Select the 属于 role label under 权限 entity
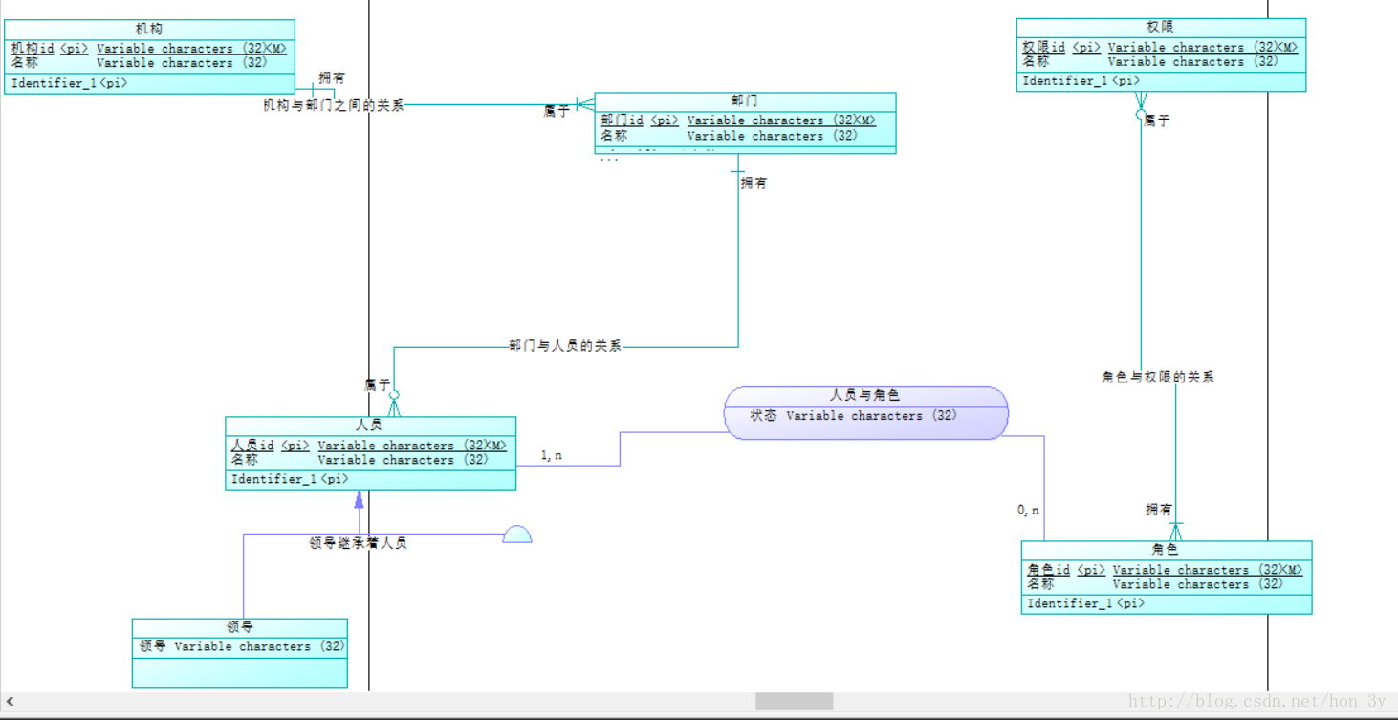 coord(1157,121)
